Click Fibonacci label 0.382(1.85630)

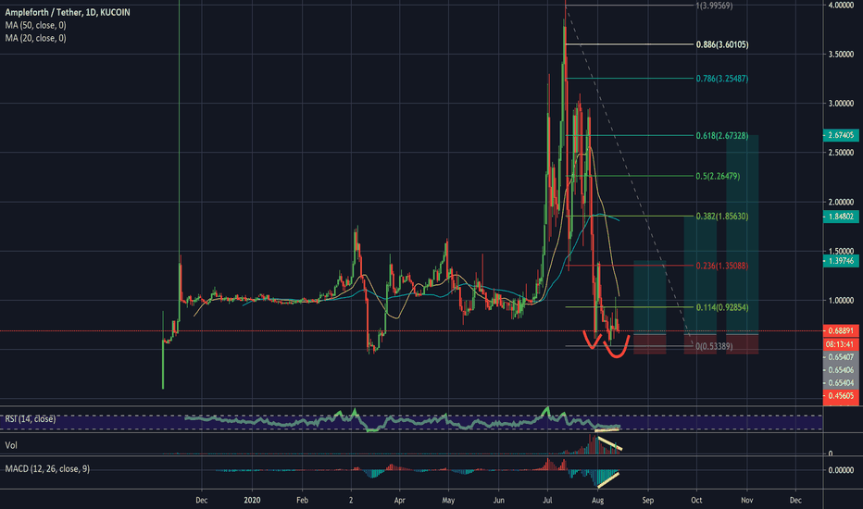(x=722, y=217)
